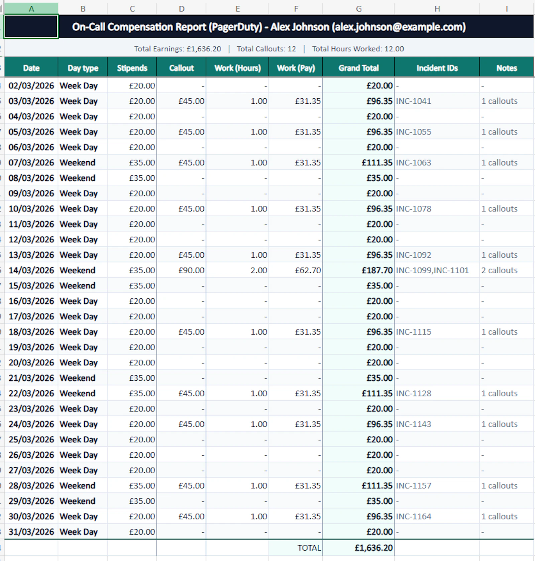Select work pay cell for 10/03/2026
The width and height of the screenshot is (535, 561).
pyautogui.click(x=296, y=209)
